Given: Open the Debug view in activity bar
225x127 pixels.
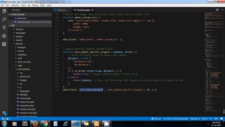Looking at the screenshot, I should pos(4,36).
